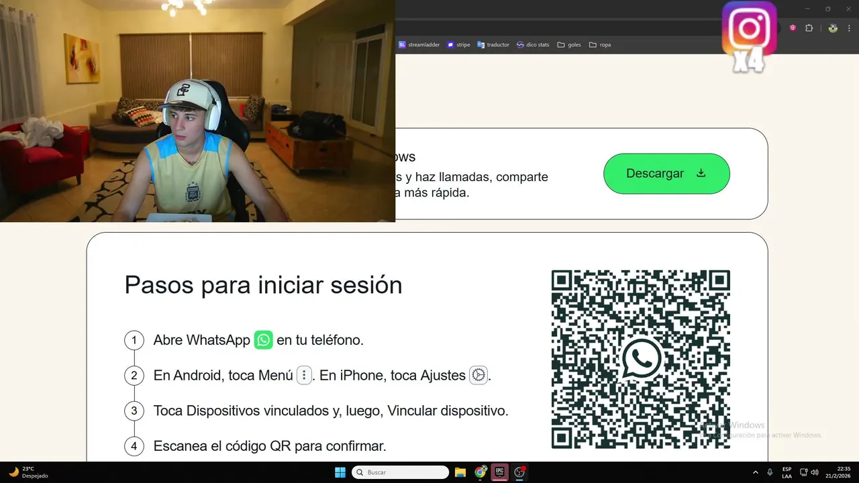
Task: Open the dico stats bookmark
Action: [x=533, y=45]
